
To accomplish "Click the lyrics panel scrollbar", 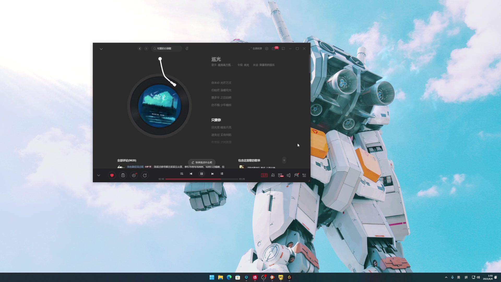I will (309, 64).
